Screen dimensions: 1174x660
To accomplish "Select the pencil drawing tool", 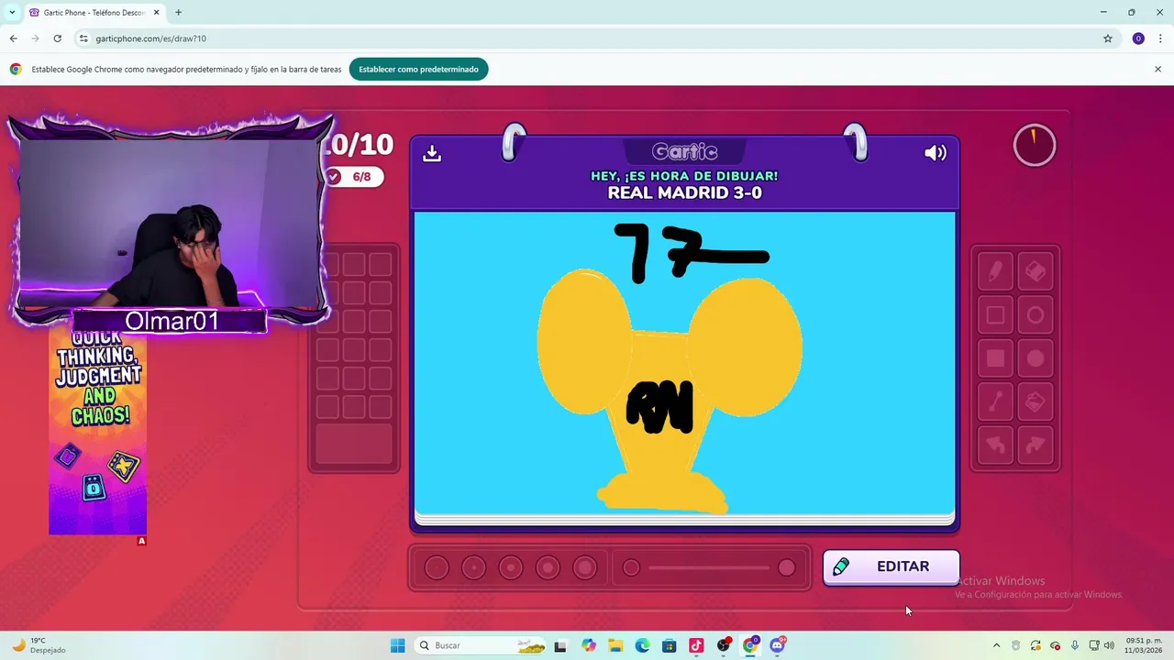I will (995, 272).
